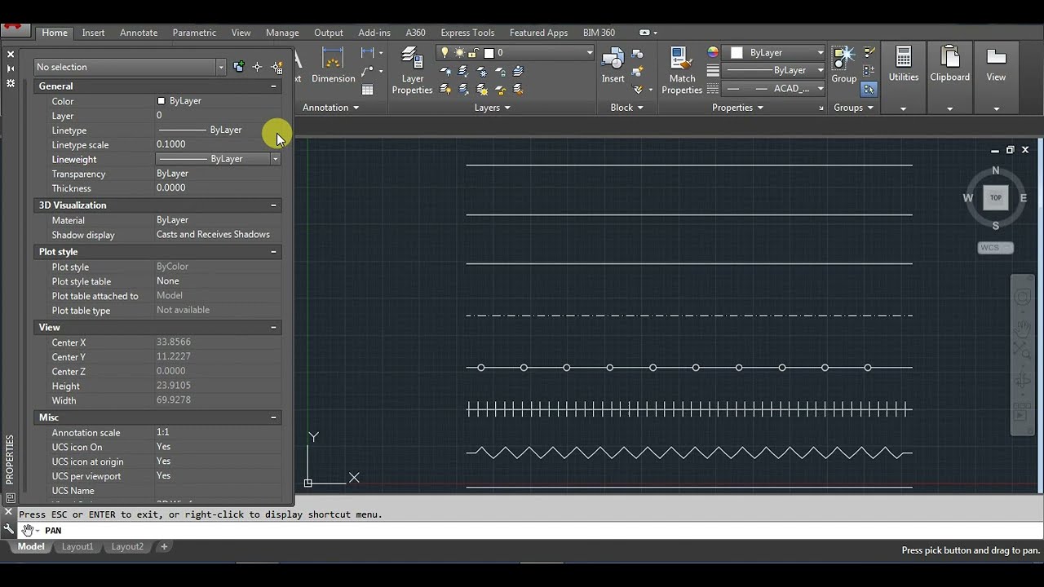Open Lineweight ByLayer dropdown arrow in palette
Viewport: 1044px width, 587px height.
pos(276,159)
